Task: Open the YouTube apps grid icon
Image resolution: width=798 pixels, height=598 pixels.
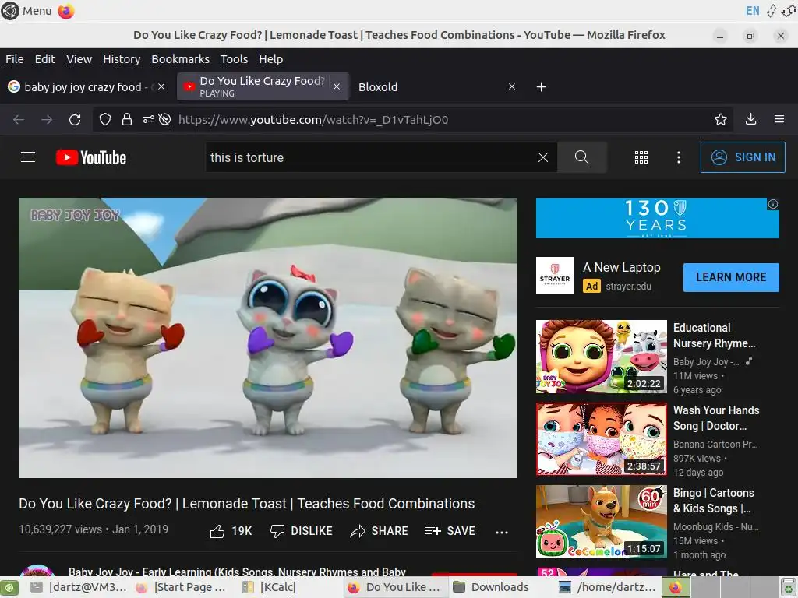Action: (641, 157)
